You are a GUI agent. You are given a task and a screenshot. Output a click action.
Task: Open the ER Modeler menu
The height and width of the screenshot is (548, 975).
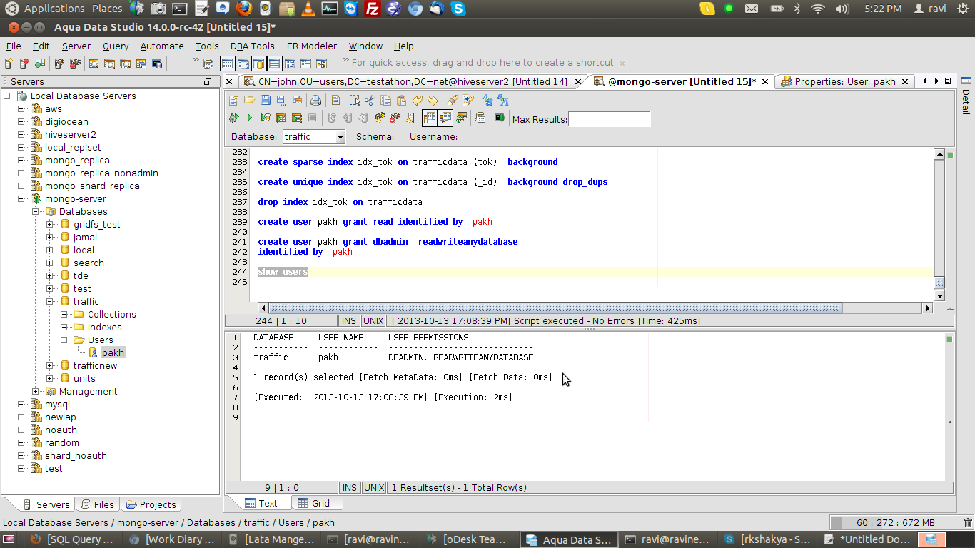coord(311,46)
